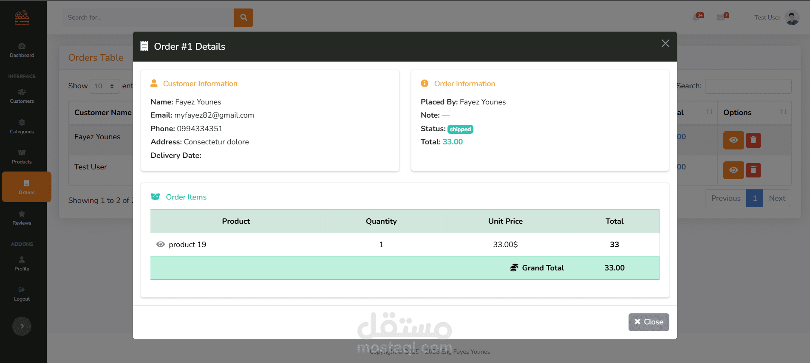
Task: Select page 1 in pagination
Action: click(x=755, y=198)
